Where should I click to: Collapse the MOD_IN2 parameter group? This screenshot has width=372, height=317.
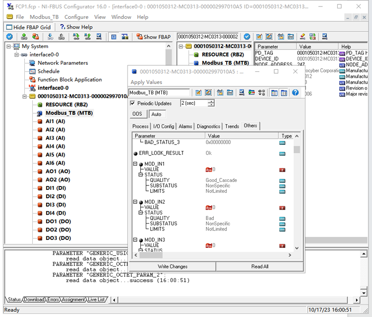135,202
